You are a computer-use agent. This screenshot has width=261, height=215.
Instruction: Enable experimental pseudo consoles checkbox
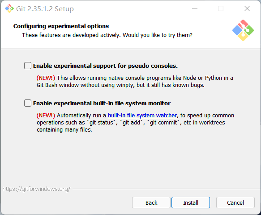[x=28, y=66]
